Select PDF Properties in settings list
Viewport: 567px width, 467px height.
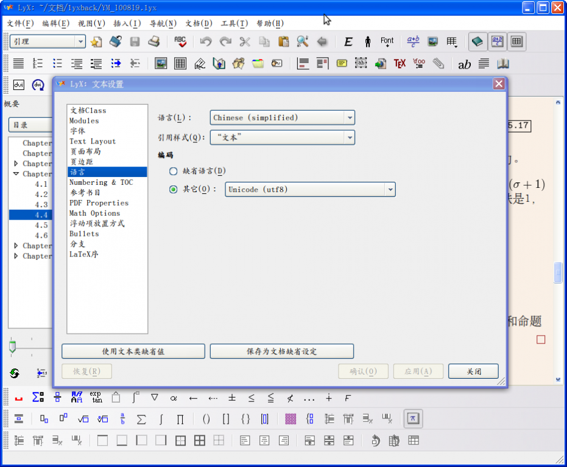[99, 203]
